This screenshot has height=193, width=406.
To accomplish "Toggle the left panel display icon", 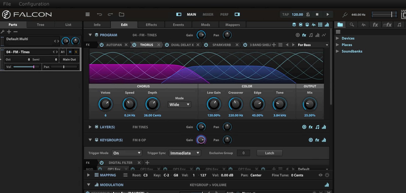I will coord(179,14).
